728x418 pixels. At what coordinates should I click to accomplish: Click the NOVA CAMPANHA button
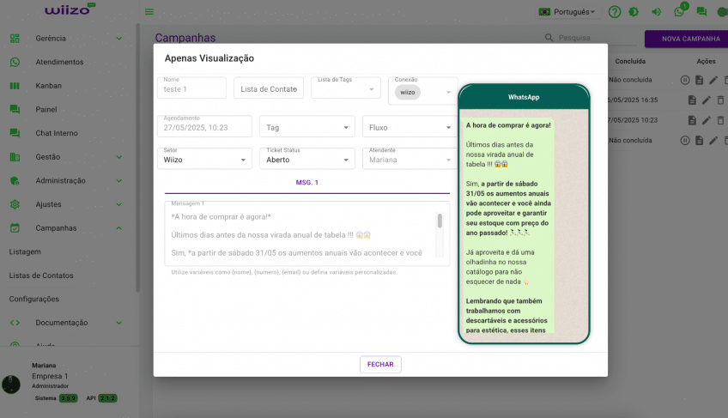coord(685,39)
